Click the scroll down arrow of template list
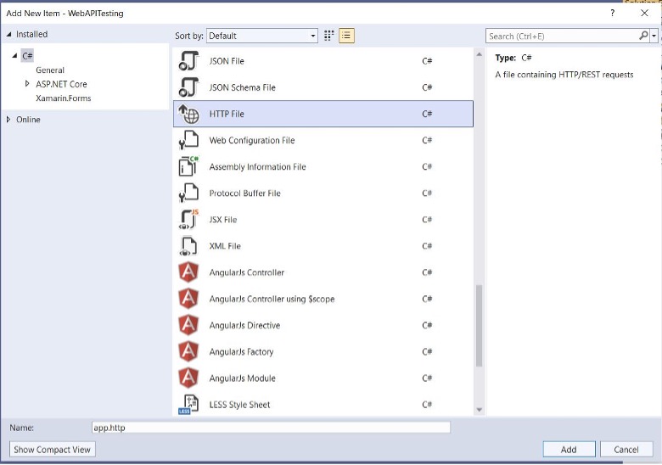The height and width of the screenshot is (465, 662). pyautogui.click(x=480, y=409)
